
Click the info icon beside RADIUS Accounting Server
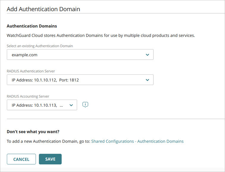(x=85, y=105)
